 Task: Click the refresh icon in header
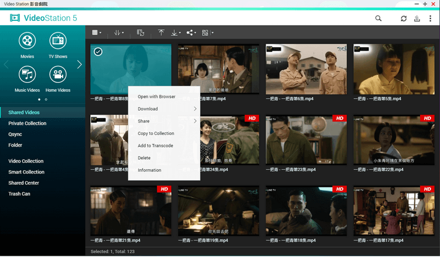point(404,19)
